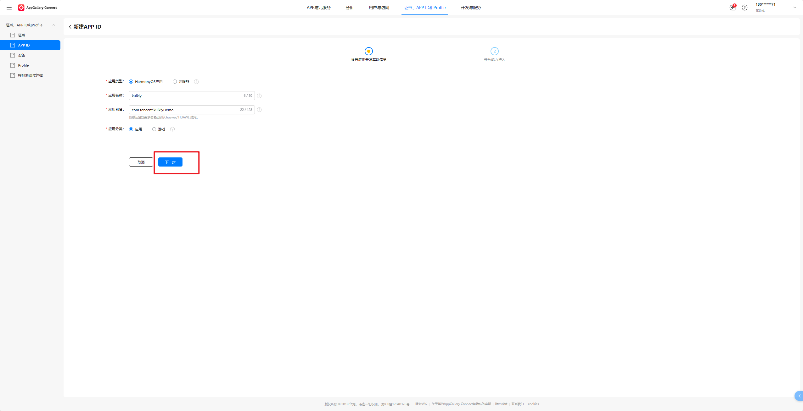Collapse the 证书、APP ID和Profile sidebar section

(54, 25)
